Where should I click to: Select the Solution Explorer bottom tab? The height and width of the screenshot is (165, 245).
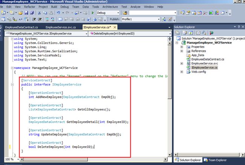[188, 160]
